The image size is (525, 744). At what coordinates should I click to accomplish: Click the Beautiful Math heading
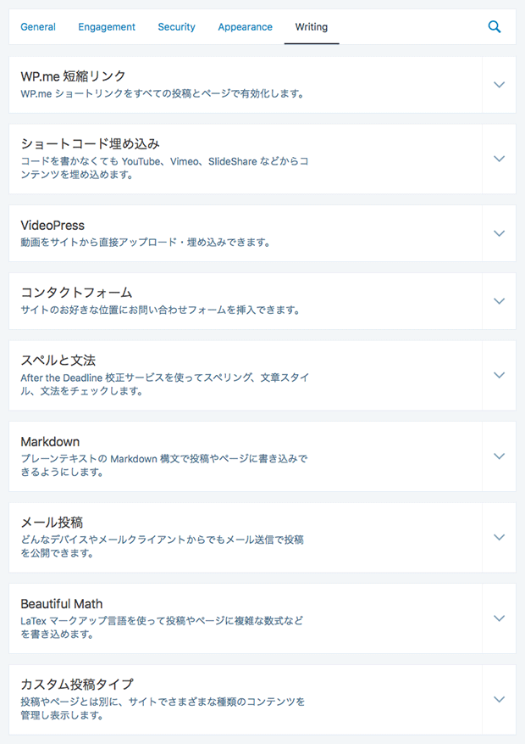62,604
